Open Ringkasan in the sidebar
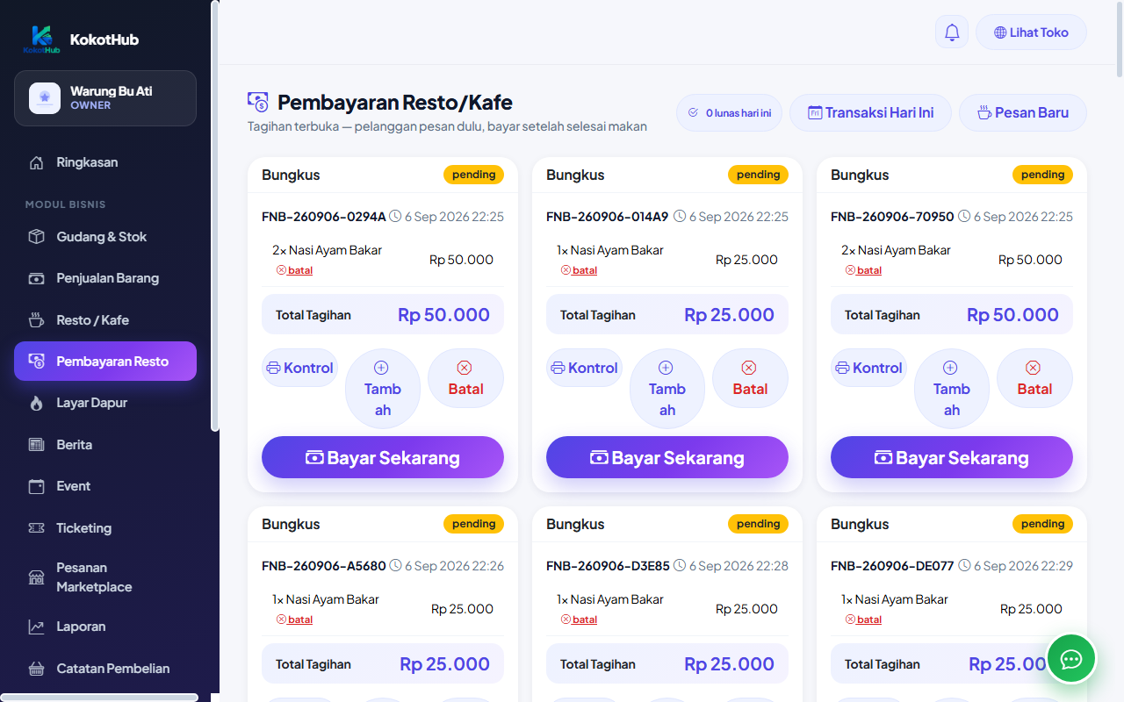 pos(105,162)
